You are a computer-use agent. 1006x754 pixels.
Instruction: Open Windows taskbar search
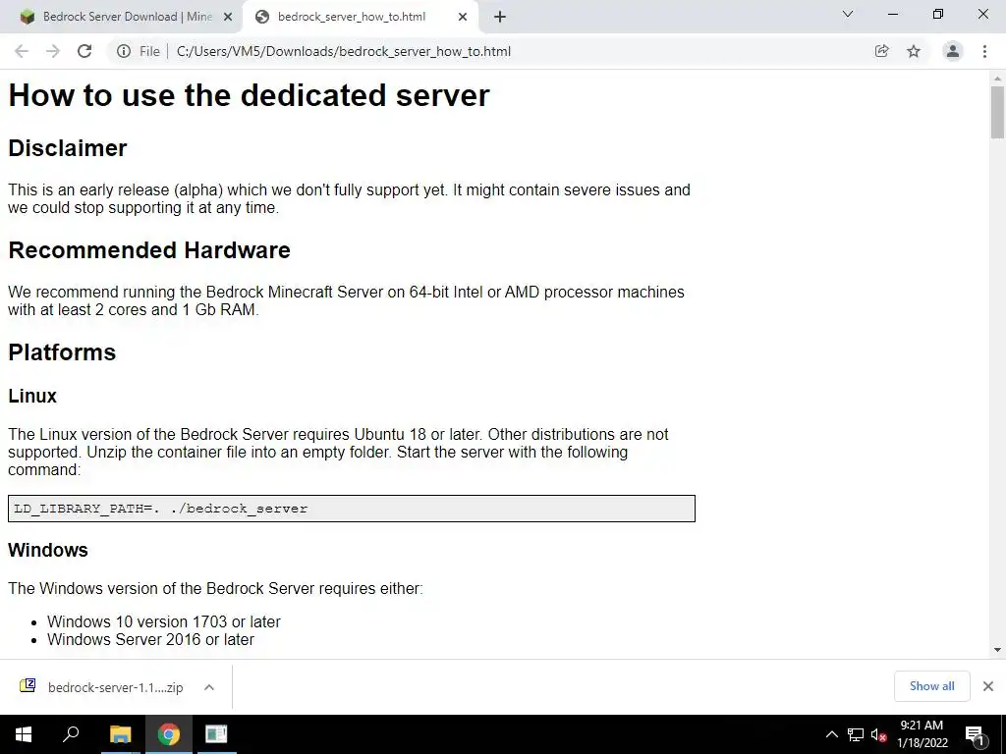(71, 734)
